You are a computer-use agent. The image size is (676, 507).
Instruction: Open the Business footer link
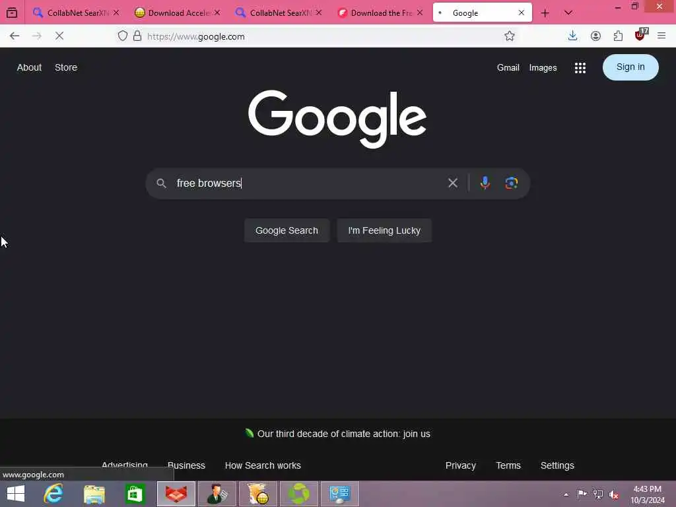coord(186,465)
